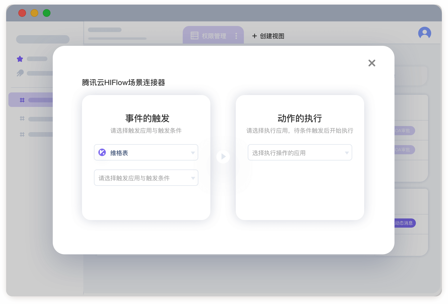Click 创建视图 to add a view
The width and height of the screenshot is (448, 304).
click(x=268, y=36)
